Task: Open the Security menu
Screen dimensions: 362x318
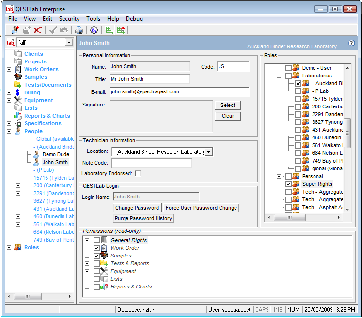Action: click(69, 19)
